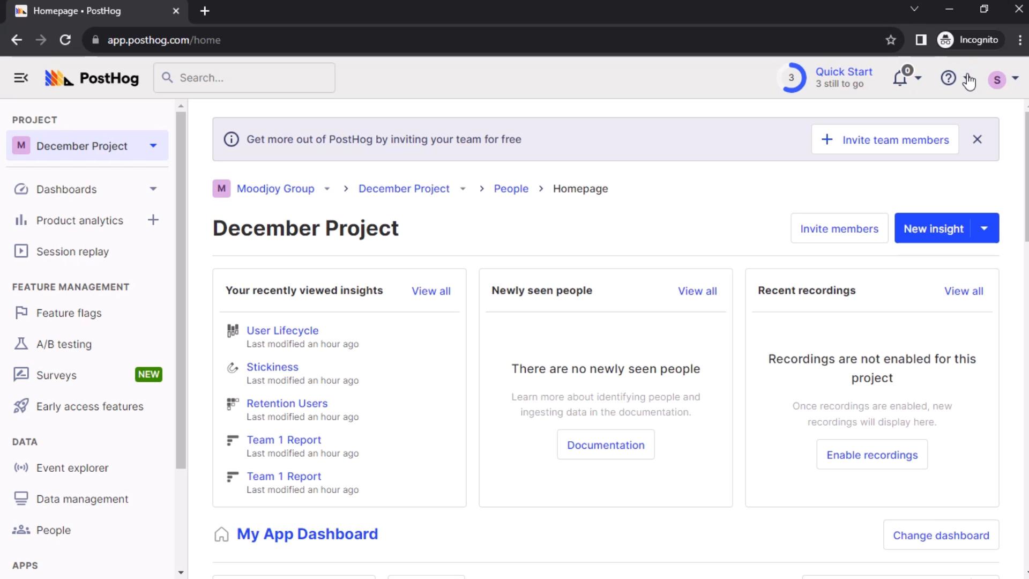The width and height of the screenshot is (1029, 579).
Task: Expand the Dashboards dropdown arrow
Action: (152, 189)
